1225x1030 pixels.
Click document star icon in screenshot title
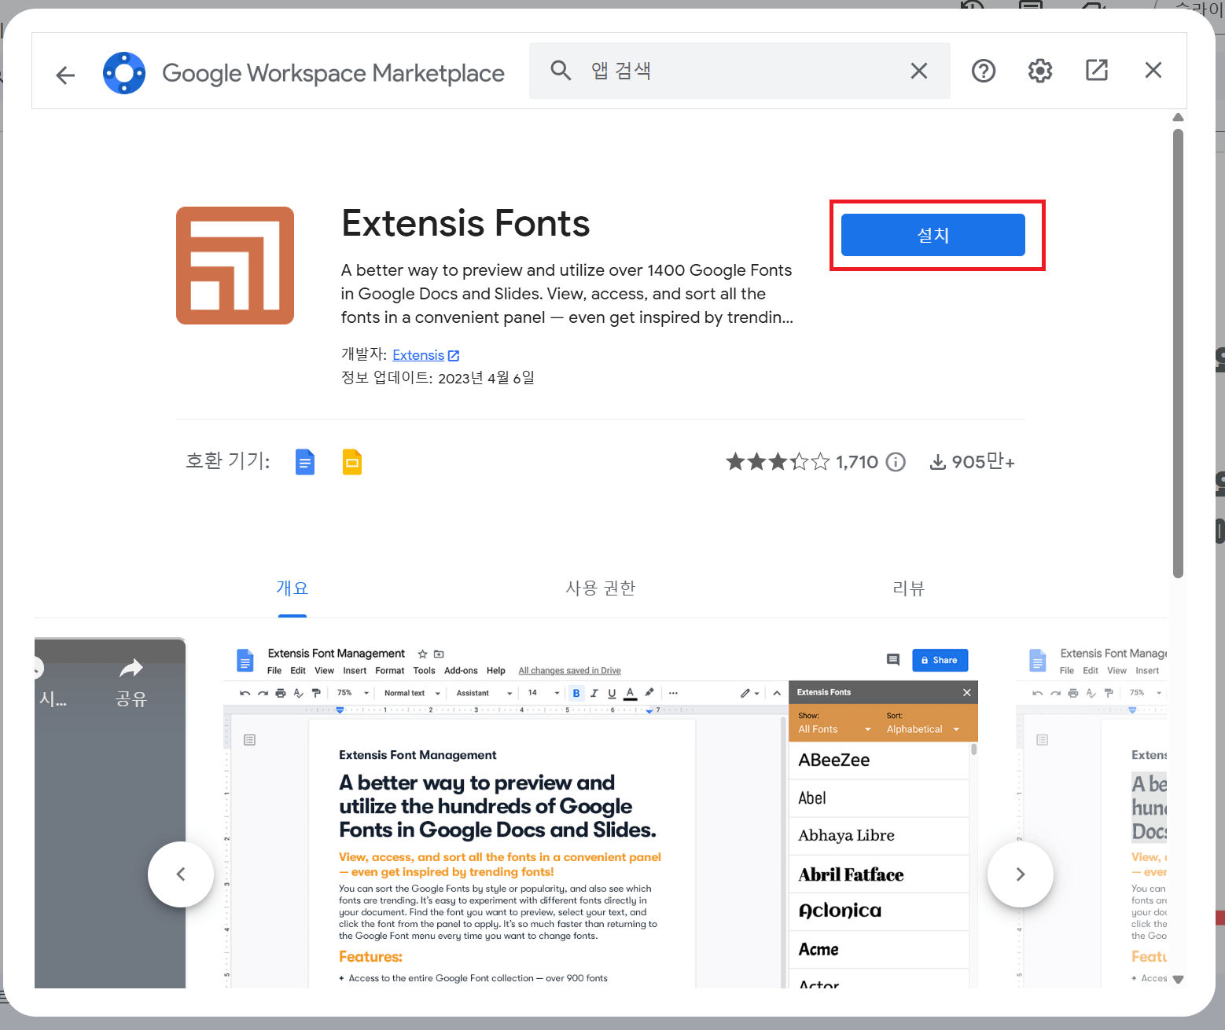coord(422,654)
